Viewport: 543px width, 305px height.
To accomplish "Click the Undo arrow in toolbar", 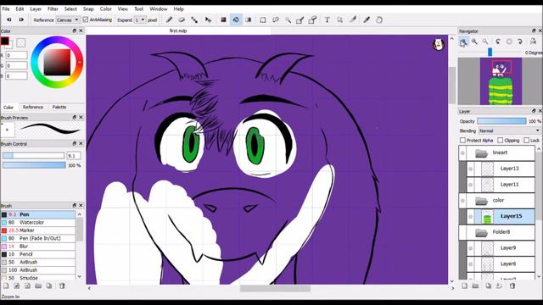I will (9, 19).
